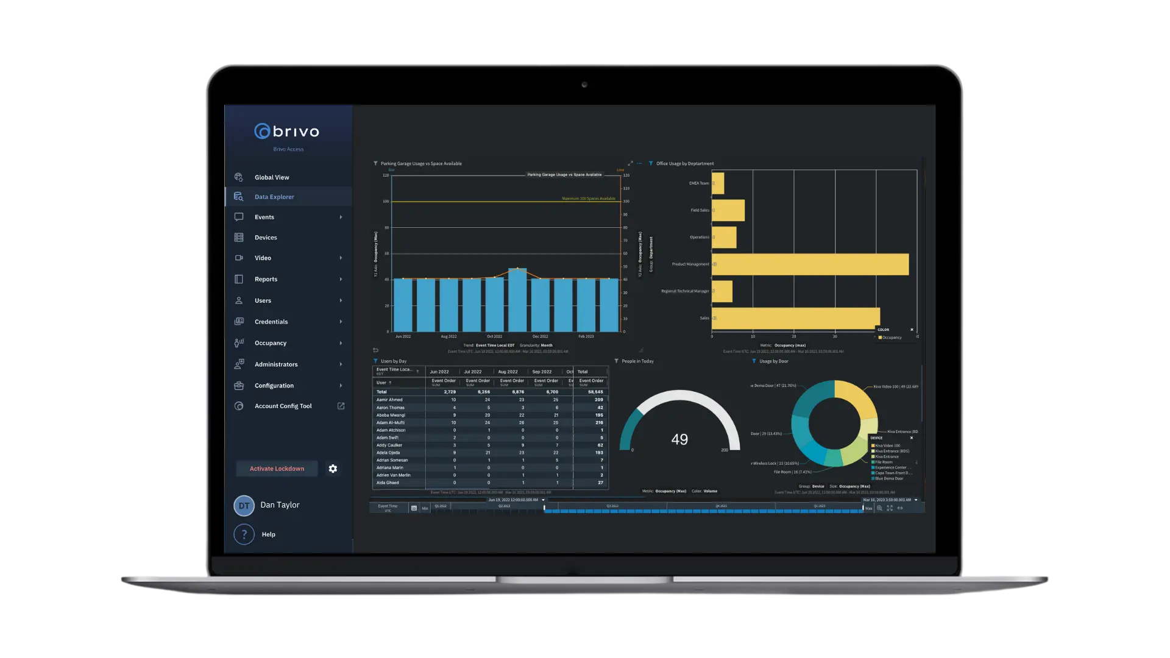This screenshot has width=1170, height=658.
Task: Select the Data Explorer icon
Action: coord(239,196)
